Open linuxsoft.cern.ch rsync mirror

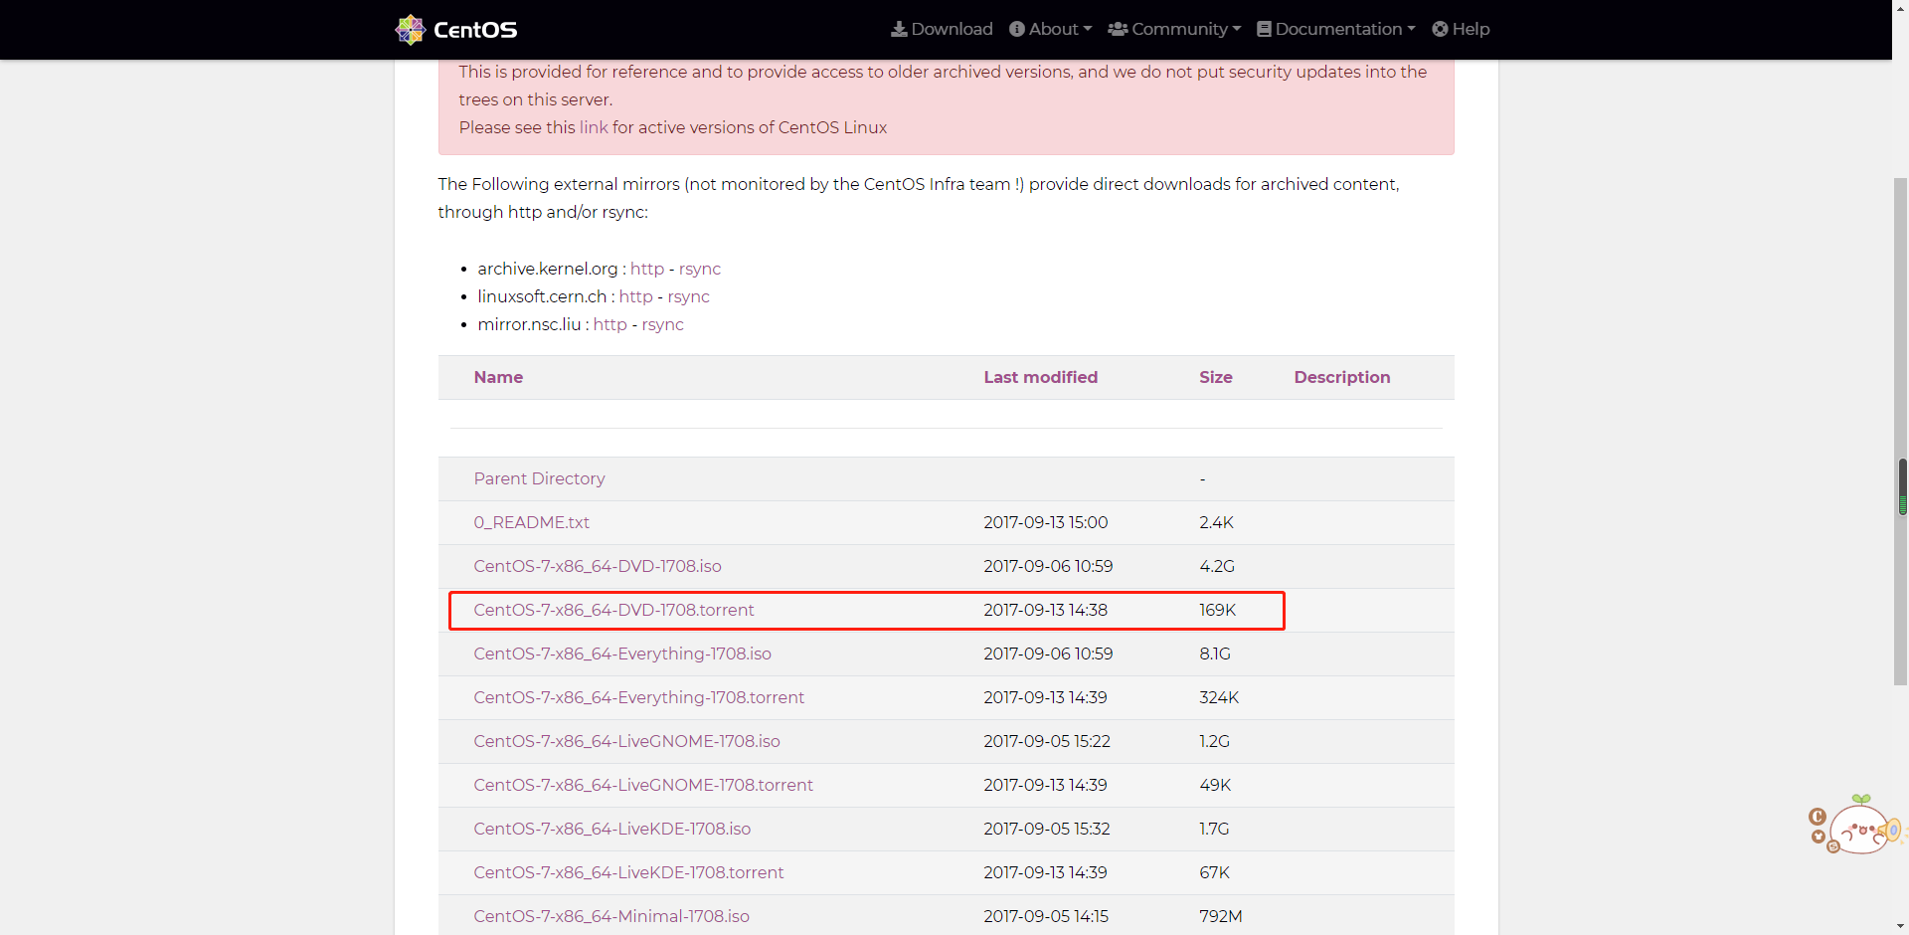pyautogui.click(x=689, y=296)
